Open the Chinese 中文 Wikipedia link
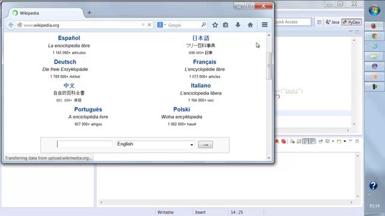The width and height of the screenshot is (385, 216). click(69, 85)
